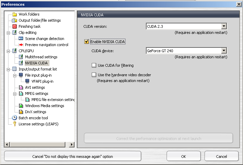The height and width of the screenshot is (165, 243).
Task: Click the Output folder/file settings icon
Action: click(15, 20)
